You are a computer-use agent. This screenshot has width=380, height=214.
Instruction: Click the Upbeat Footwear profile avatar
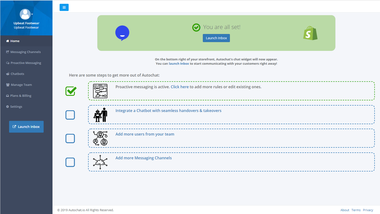(25, 14)
